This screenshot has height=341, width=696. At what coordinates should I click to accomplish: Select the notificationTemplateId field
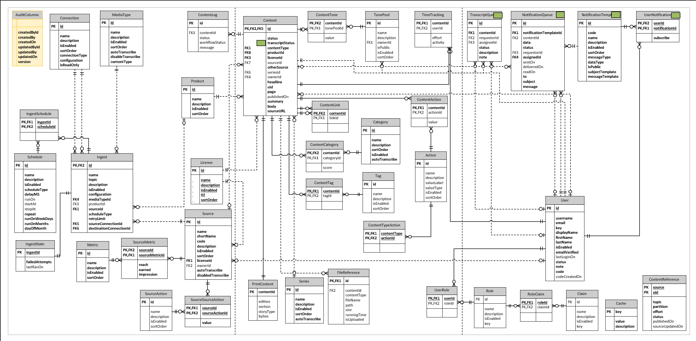(542, 33)
